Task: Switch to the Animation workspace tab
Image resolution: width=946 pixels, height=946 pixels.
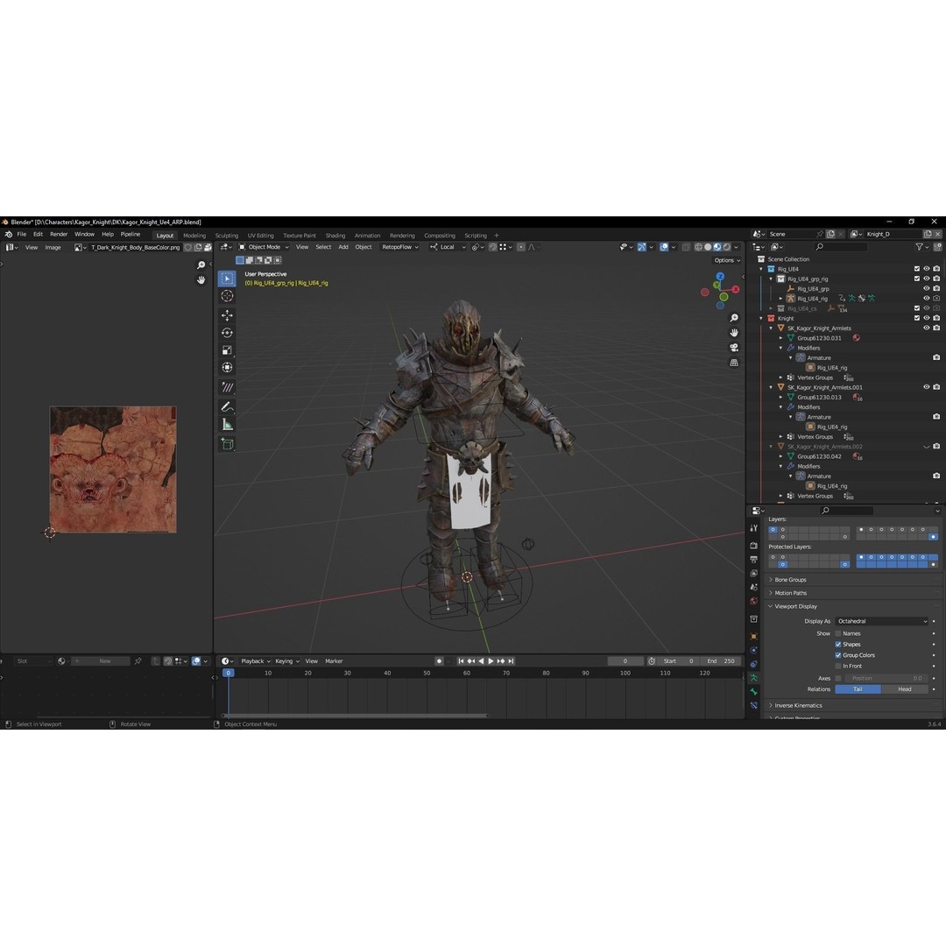Action: (x=367, y=236)
